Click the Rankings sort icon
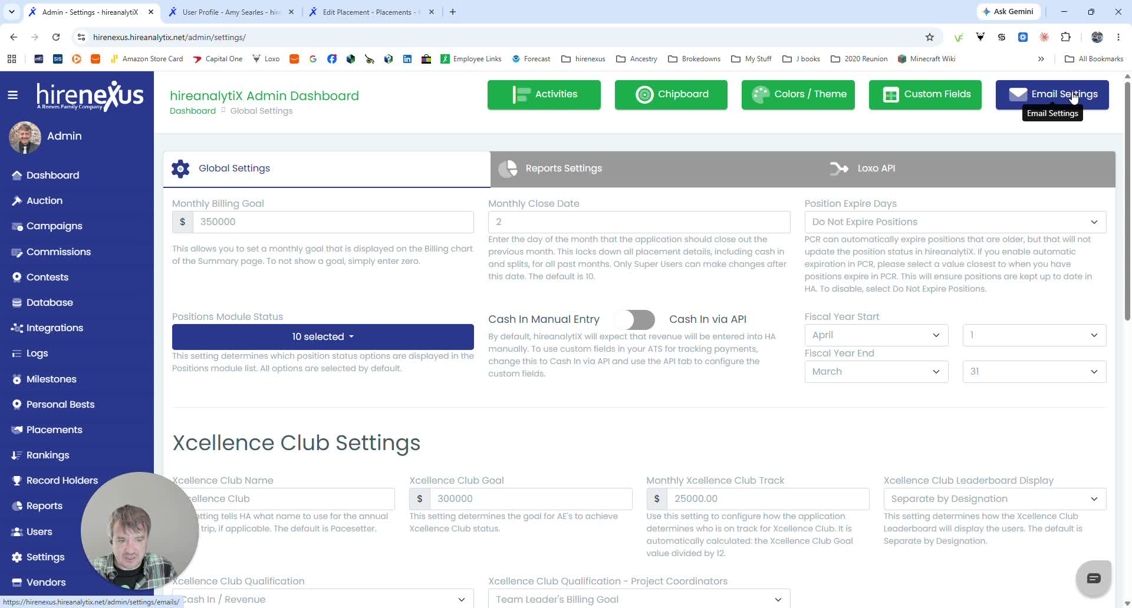The image size is (1132, 608). pyautogui.click(x=17, y=455)
